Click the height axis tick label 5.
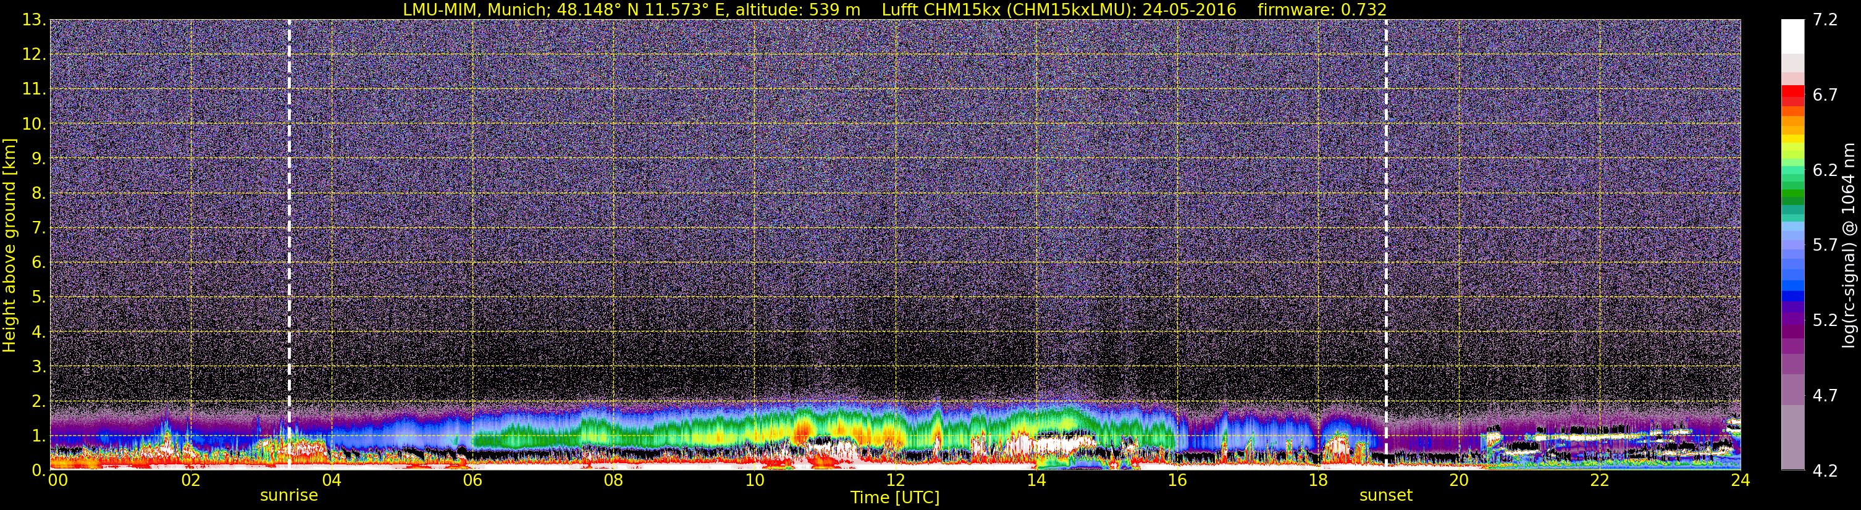1861x510 pixels. 38,298
